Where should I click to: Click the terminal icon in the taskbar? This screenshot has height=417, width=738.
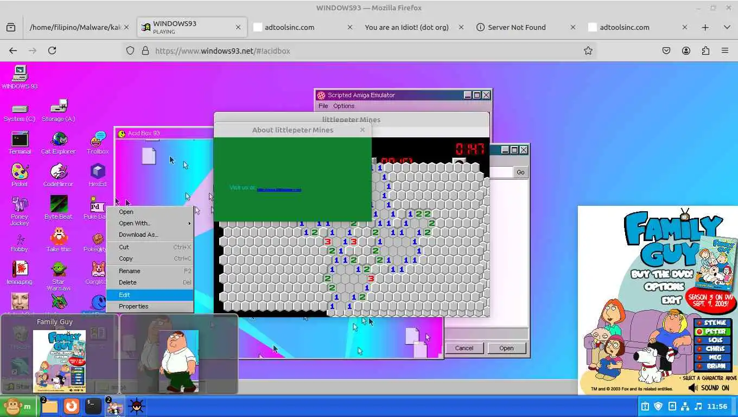[x=93, y=406]
